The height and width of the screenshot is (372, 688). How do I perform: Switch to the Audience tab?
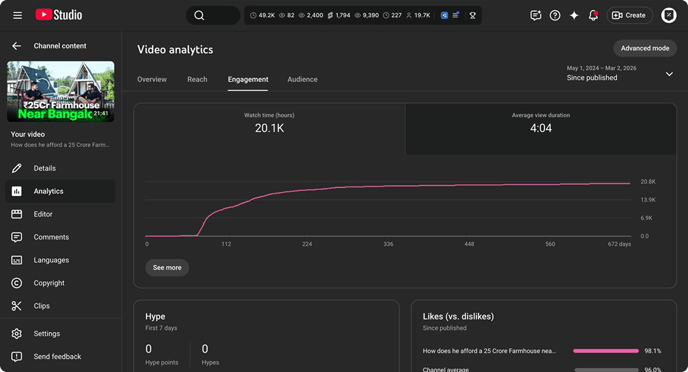pyautogui.click(x=302, y=79)
